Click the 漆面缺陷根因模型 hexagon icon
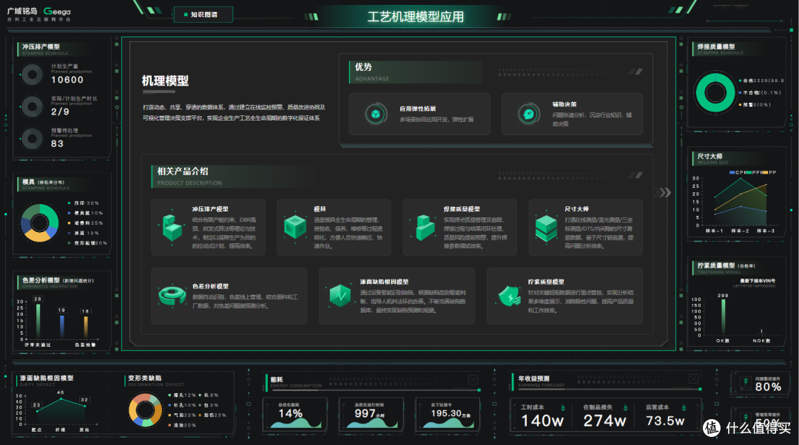Screen dimensions: 799x445 [340, 295]
